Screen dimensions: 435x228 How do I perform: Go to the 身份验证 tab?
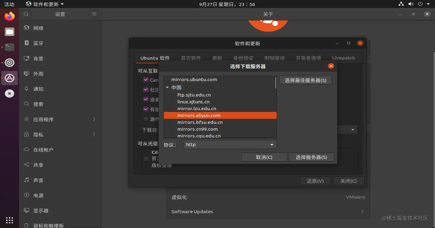[x=243, y=58]
